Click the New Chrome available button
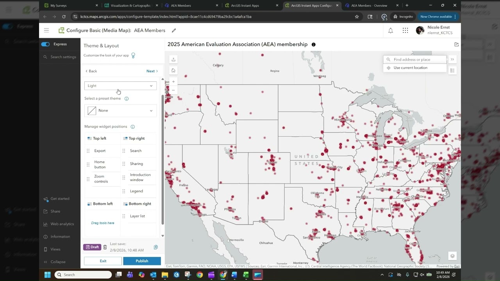500x281 pixels. (438, 17)
